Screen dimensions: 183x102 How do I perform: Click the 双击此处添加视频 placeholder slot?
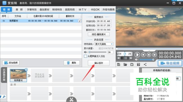40,75
